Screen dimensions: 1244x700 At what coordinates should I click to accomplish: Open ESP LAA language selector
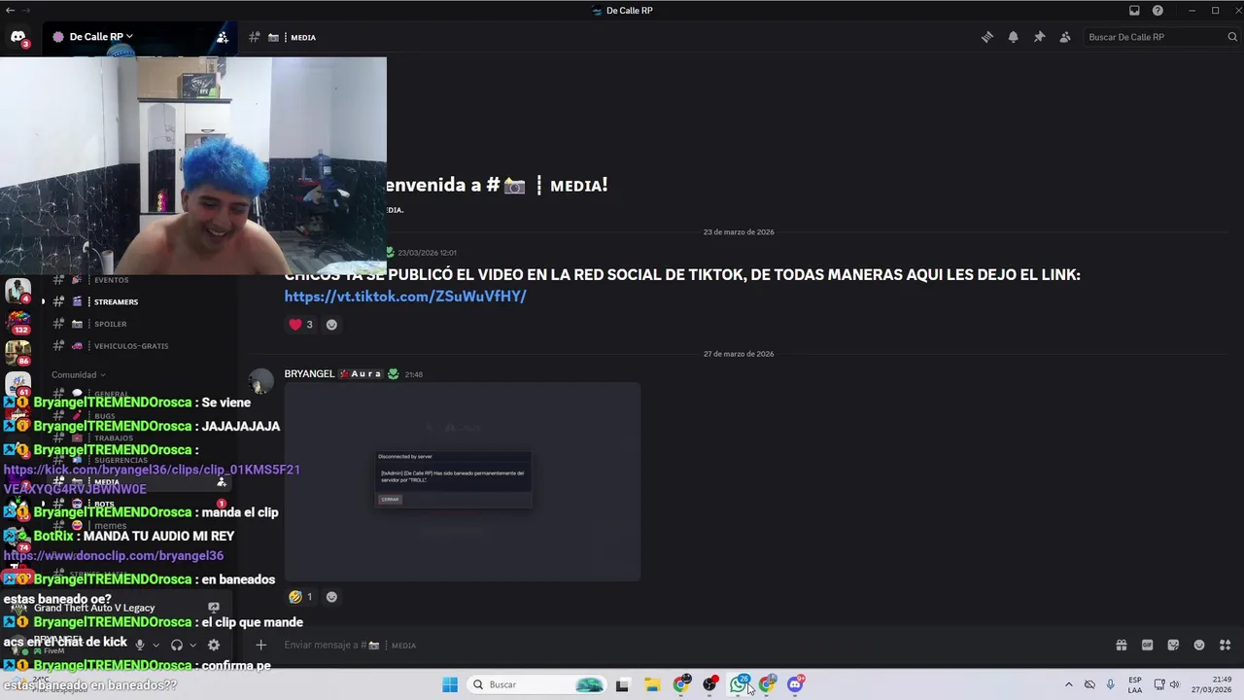(x=1135, y=684)
